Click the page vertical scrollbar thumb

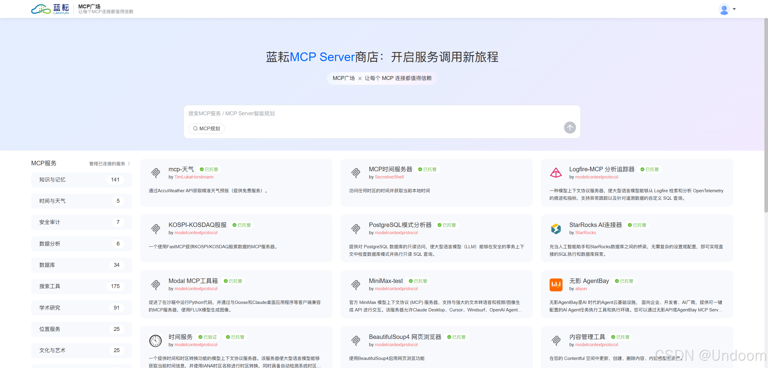(x=766, y=115)
